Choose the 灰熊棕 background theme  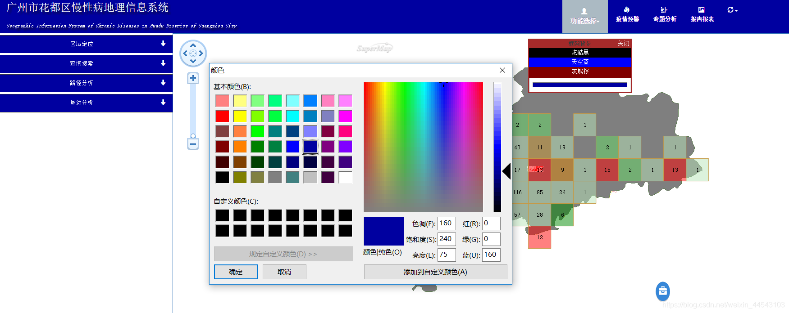pos(580,71)
